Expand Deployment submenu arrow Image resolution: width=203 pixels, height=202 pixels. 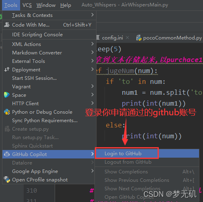[92, 69]
